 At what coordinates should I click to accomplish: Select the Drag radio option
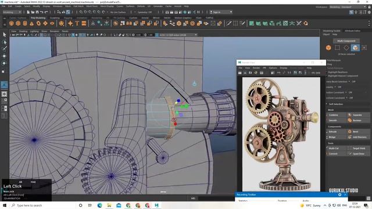tap(330, 64)
